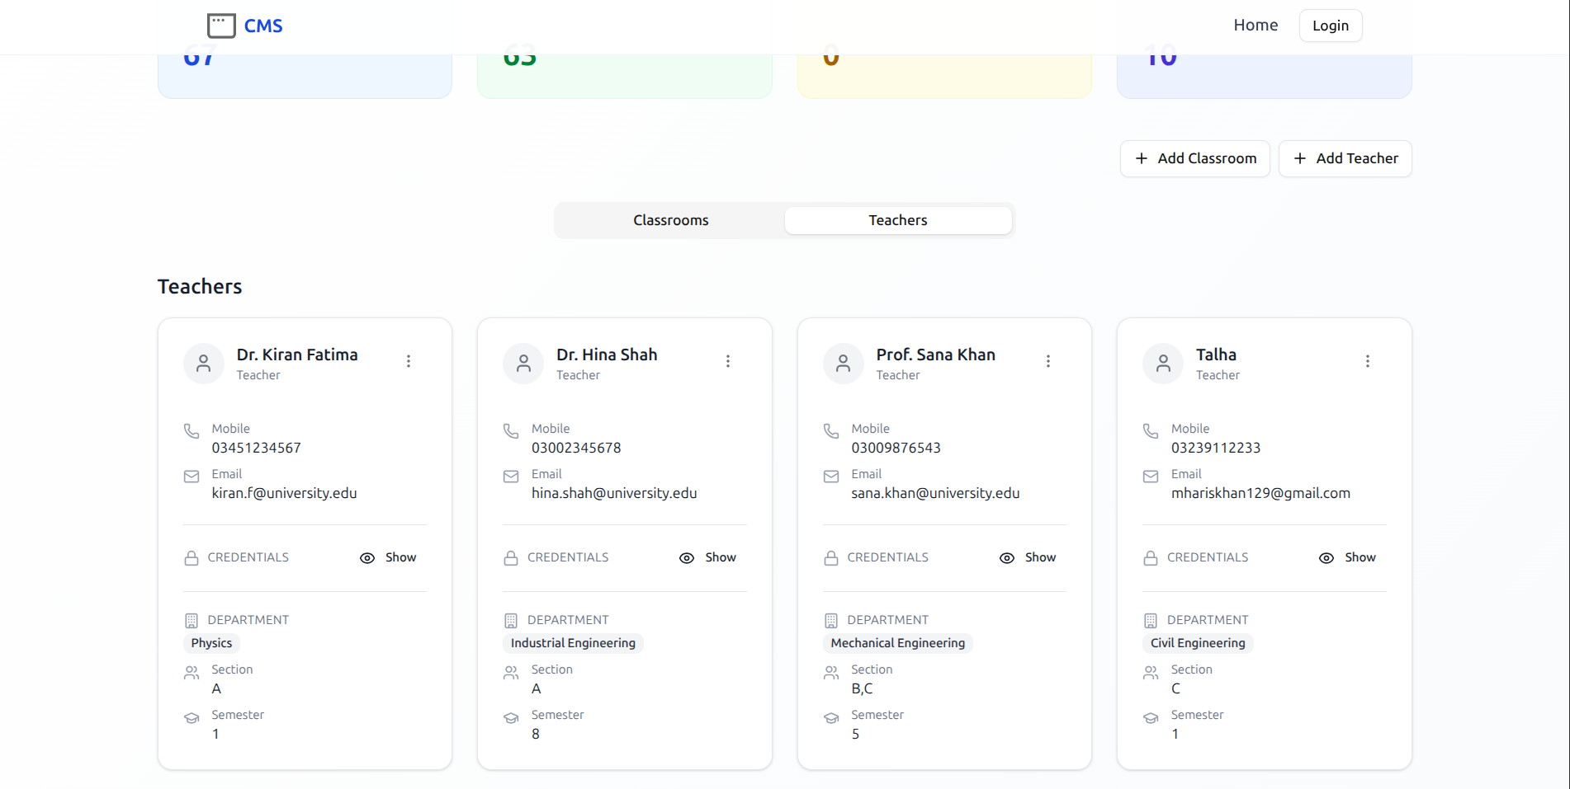Switch to the Classrooms tab
The image size is (1570, 789).
pyautogui.click(x=671, y=220)
